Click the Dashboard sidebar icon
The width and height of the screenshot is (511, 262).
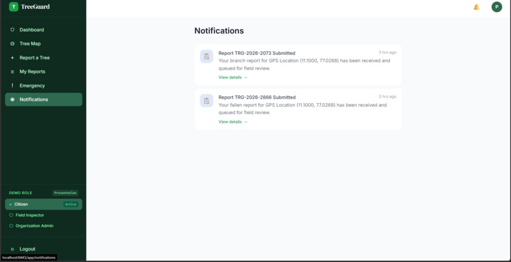click(13, 30)
